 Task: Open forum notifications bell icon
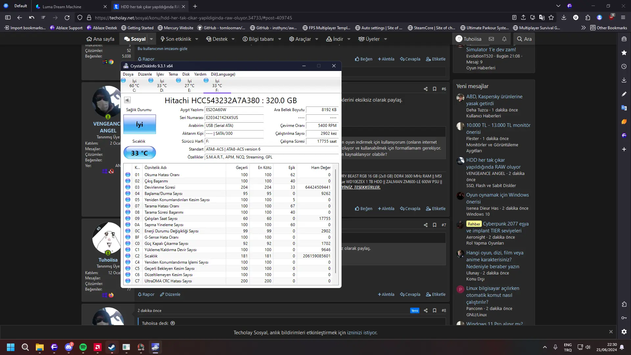click(504, 39)
